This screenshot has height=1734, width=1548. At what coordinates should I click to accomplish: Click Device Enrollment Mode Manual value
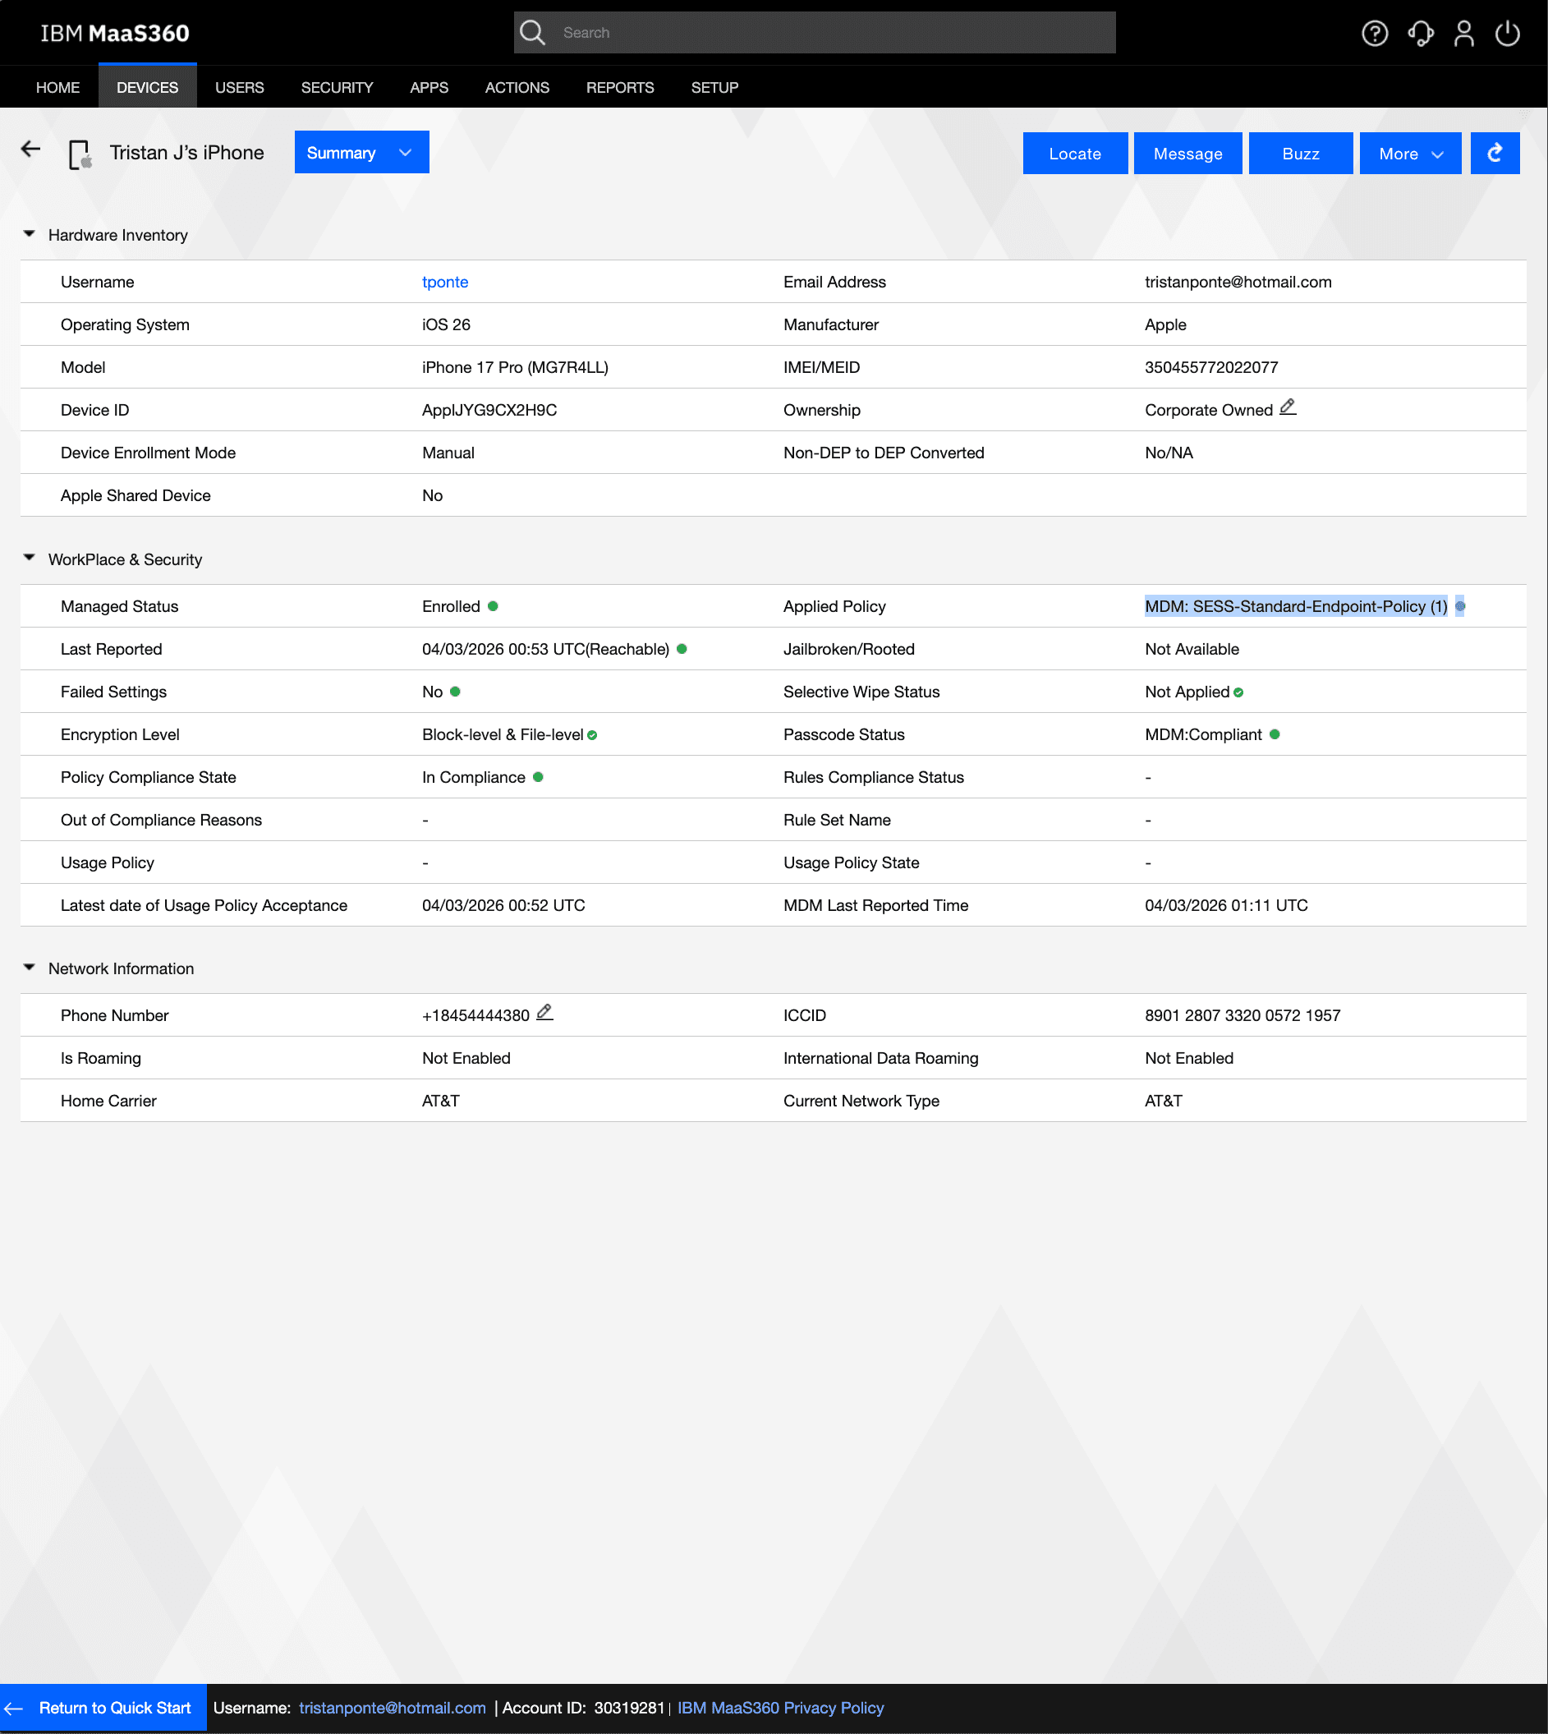pyautogui.click(x=448, y=453)
